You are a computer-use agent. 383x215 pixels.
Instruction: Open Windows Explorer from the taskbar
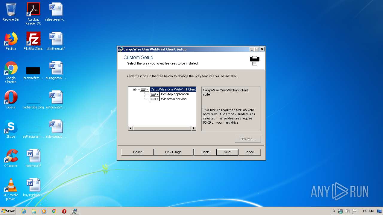coord(34,211)
